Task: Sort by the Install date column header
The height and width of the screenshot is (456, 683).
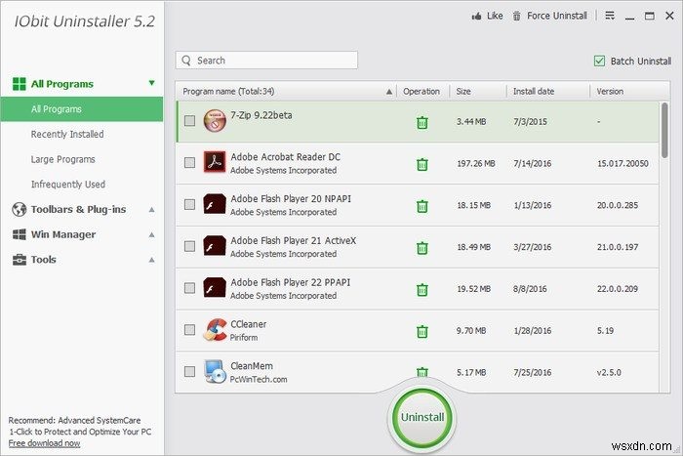Action: click(x=534, y=92)
